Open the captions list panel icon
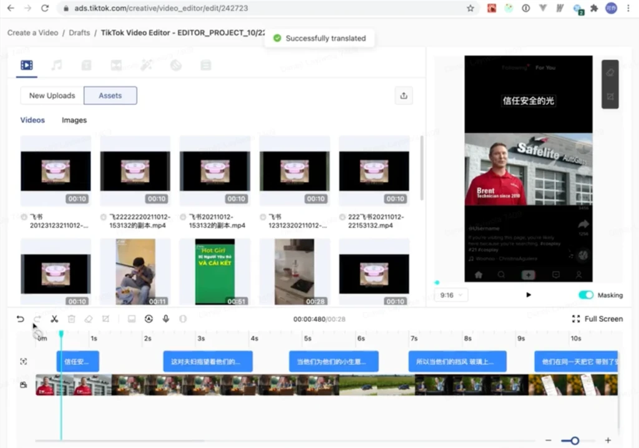The height and width of the screenshot is (448, 639). point(206,66)
